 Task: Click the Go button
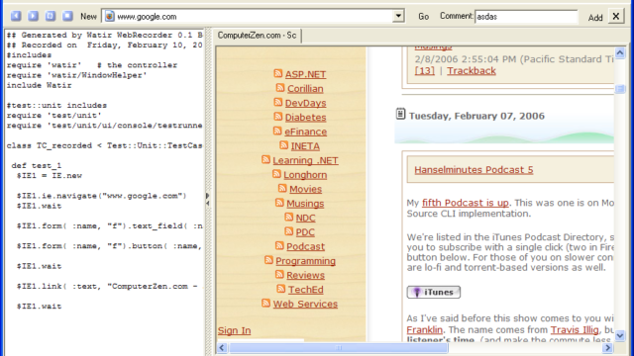click(x=423, y=17)
